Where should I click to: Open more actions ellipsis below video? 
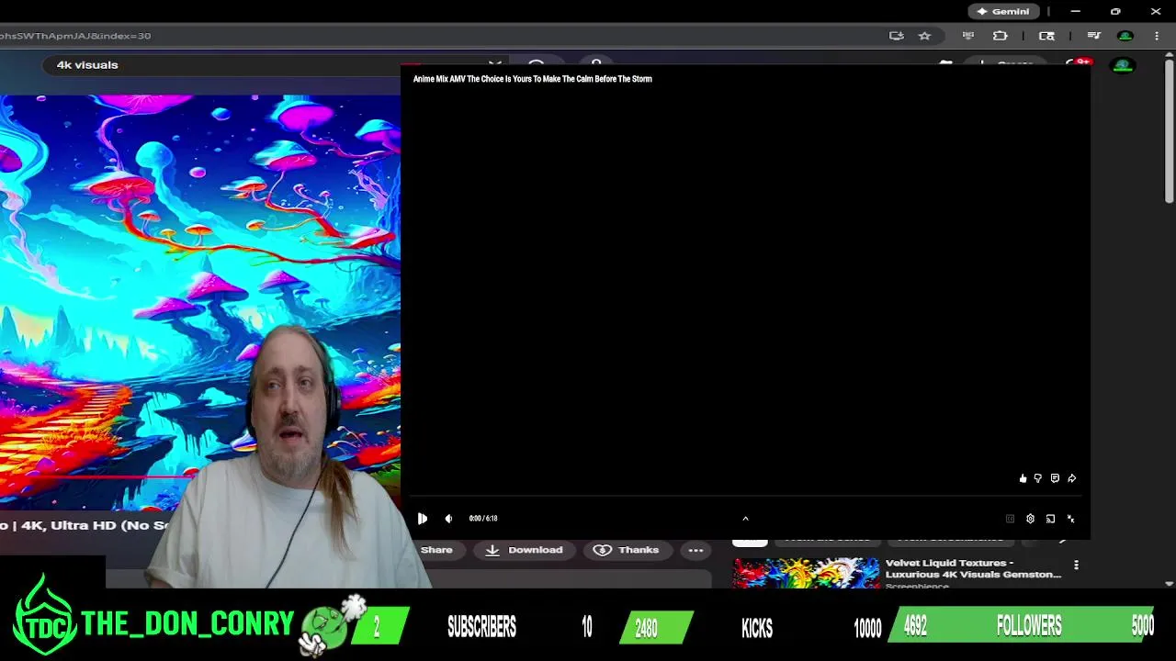(695, 550)
